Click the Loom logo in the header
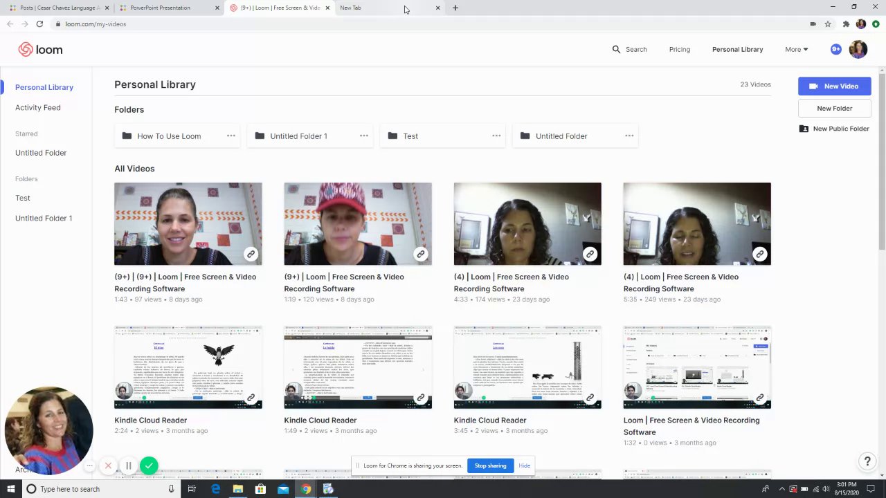This screenshot has height=498, width=886. (40, 49)
